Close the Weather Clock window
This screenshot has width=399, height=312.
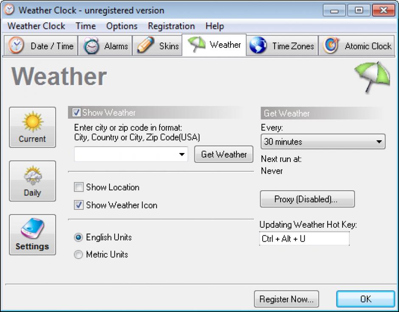[x=383, y=11]
